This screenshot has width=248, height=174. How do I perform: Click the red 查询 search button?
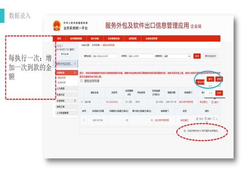point(197,56)
